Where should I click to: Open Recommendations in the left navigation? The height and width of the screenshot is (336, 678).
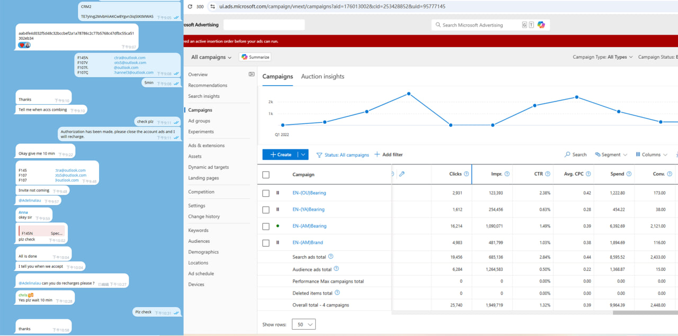(208, 85)
